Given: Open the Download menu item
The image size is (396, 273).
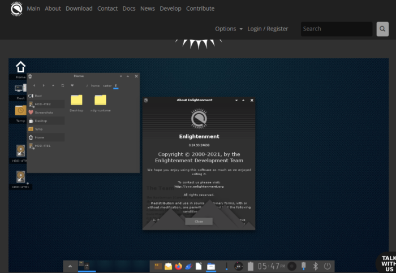Looking at the screenshot, I should [79, 8].
